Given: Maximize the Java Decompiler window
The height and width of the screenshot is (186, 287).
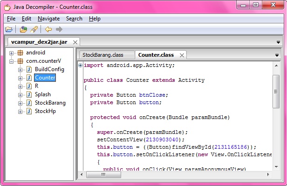Looking at the screenshot, I should point(256,5).
